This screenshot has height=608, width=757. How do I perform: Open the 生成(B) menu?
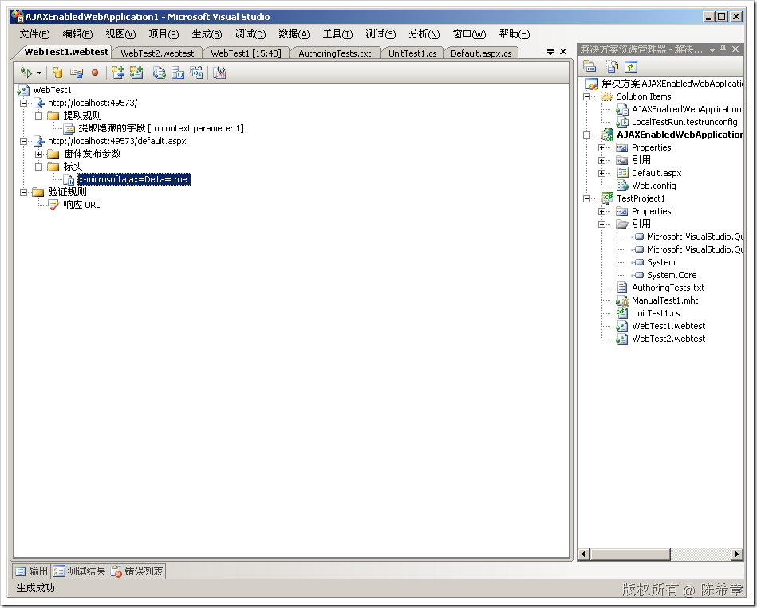pos(207,34)
